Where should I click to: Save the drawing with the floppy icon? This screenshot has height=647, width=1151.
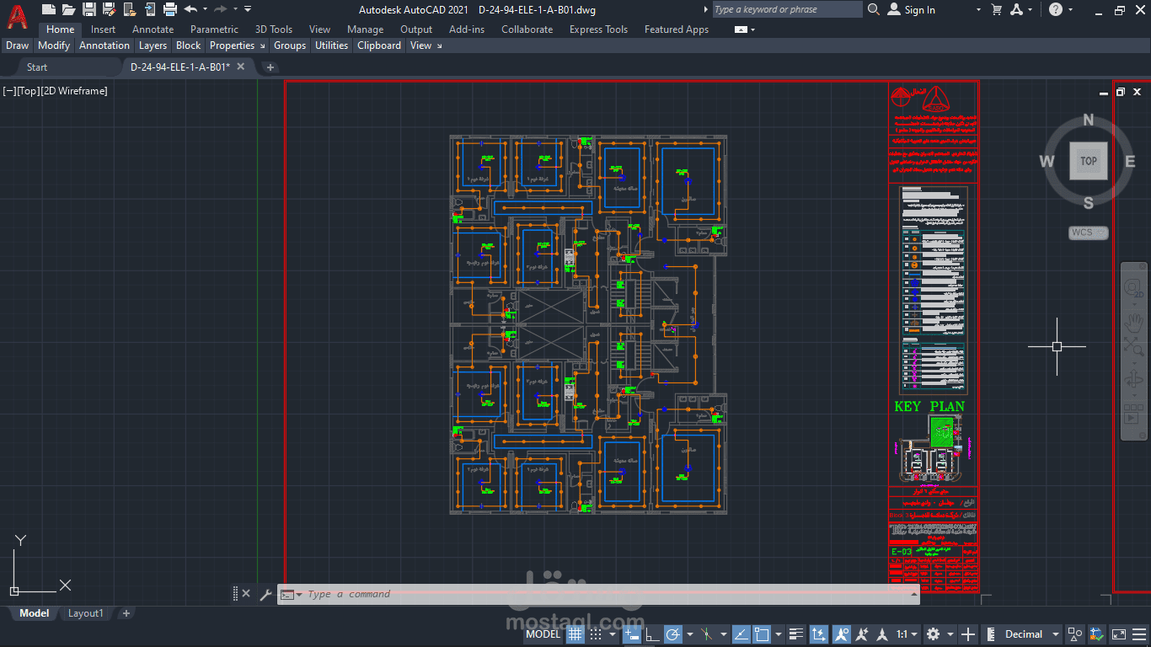[x=88, y=9]
